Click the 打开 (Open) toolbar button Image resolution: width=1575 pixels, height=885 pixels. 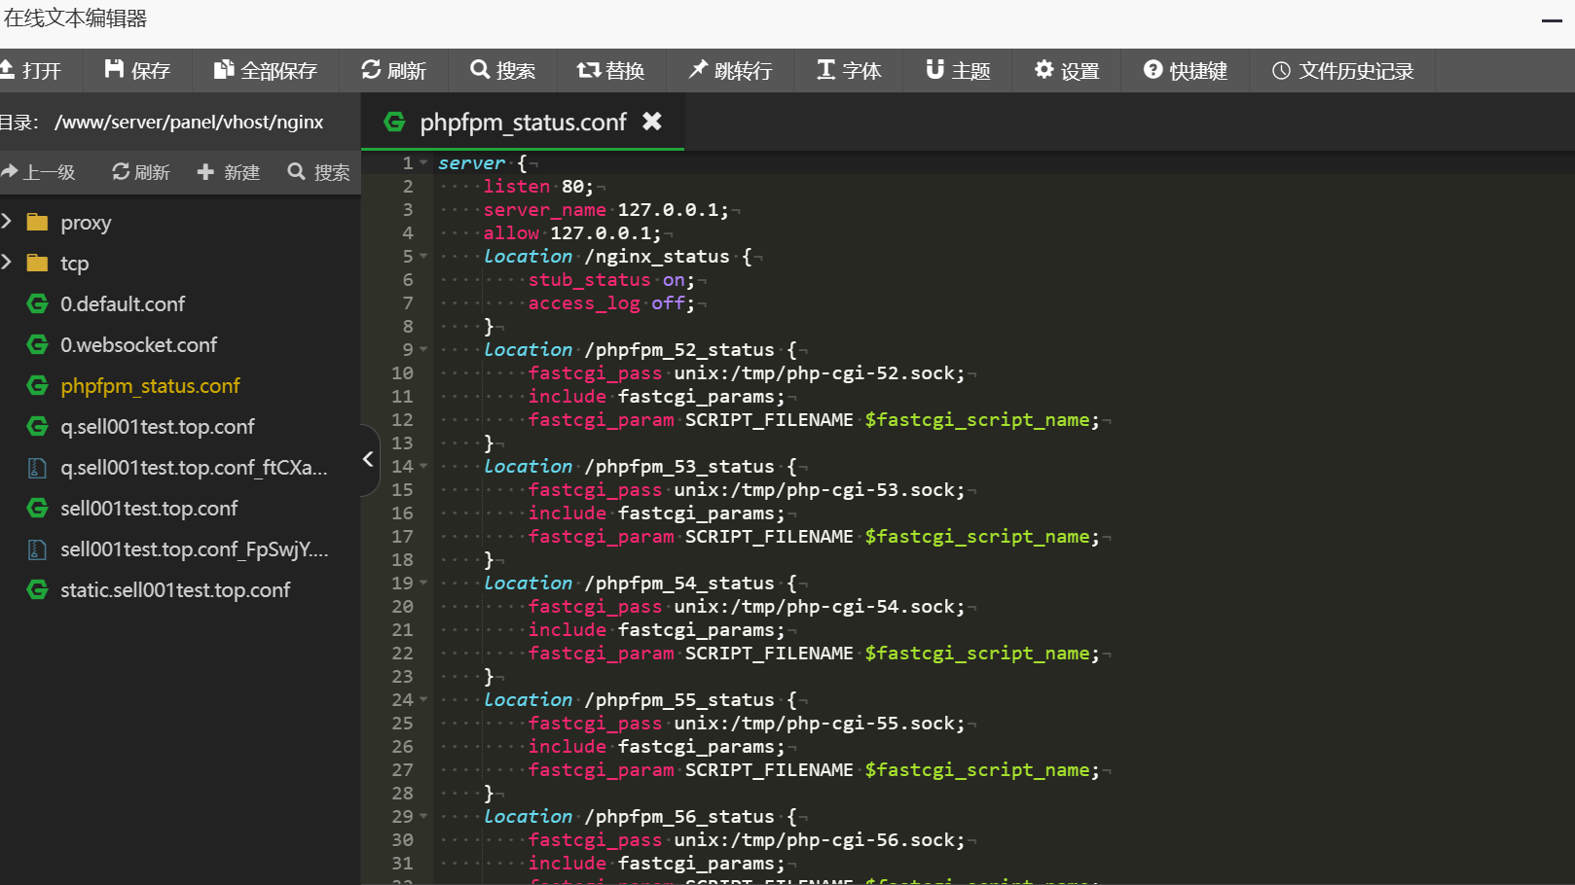click(x=31, y=71)
